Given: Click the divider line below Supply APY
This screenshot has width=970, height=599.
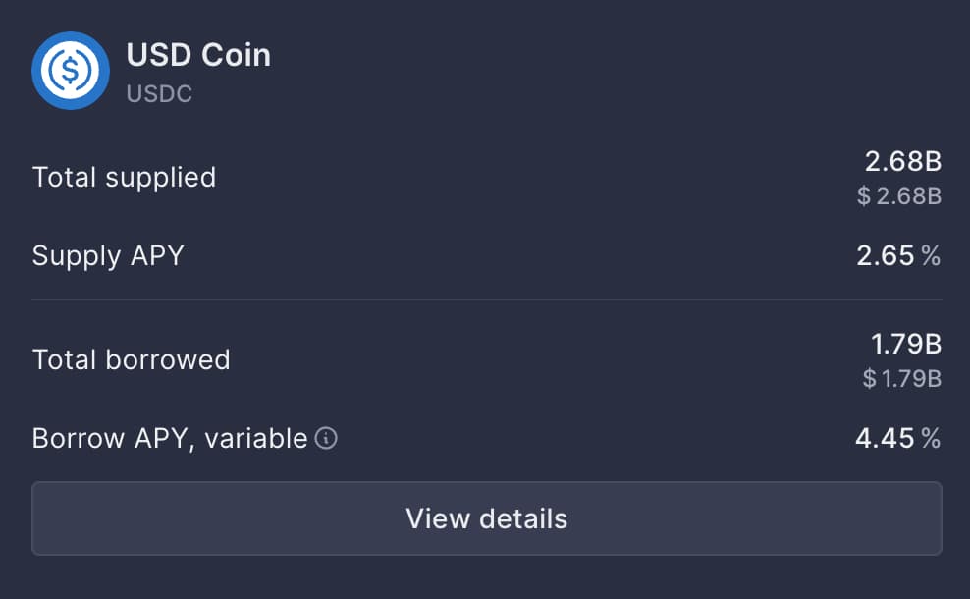Looking at the screenshot, I should click(486, 299).
